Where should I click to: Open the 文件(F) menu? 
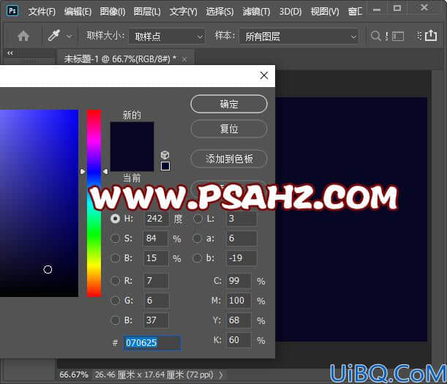pos(42,12)
